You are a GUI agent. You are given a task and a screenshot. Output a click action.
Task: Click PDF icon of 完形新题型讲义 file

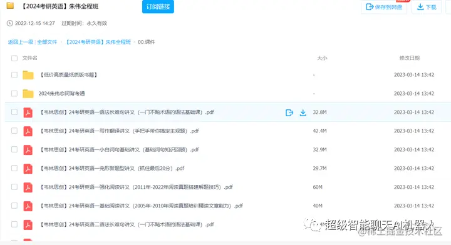coord(28,168)
